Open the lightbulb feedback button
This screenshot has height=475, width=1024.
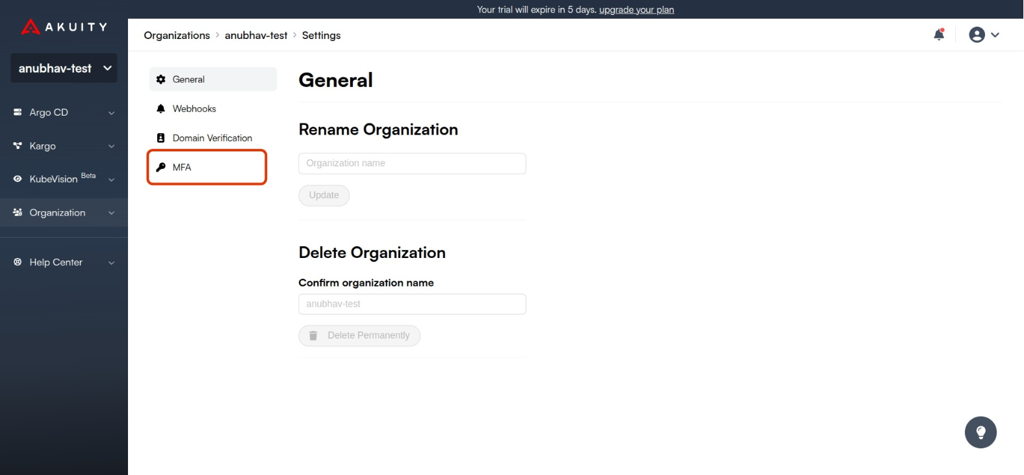[x=980, y=432]
